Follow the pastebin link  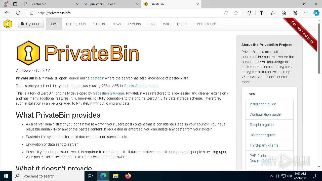[97, 78]
